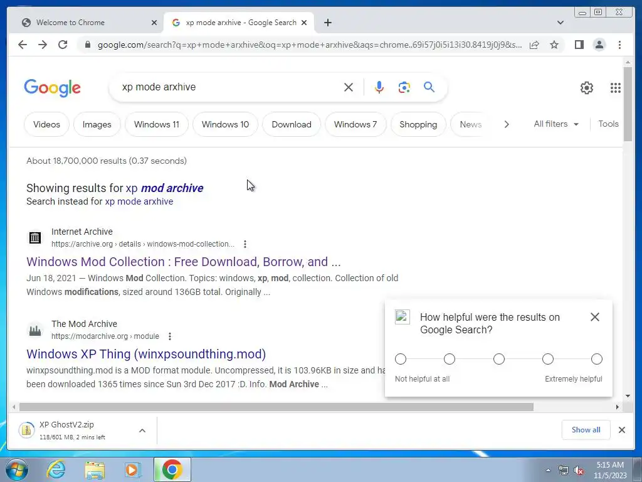Open options for Internet Archive result
Image resolution: width=642 pixels, height=482 pixels.
pos(245,244)
